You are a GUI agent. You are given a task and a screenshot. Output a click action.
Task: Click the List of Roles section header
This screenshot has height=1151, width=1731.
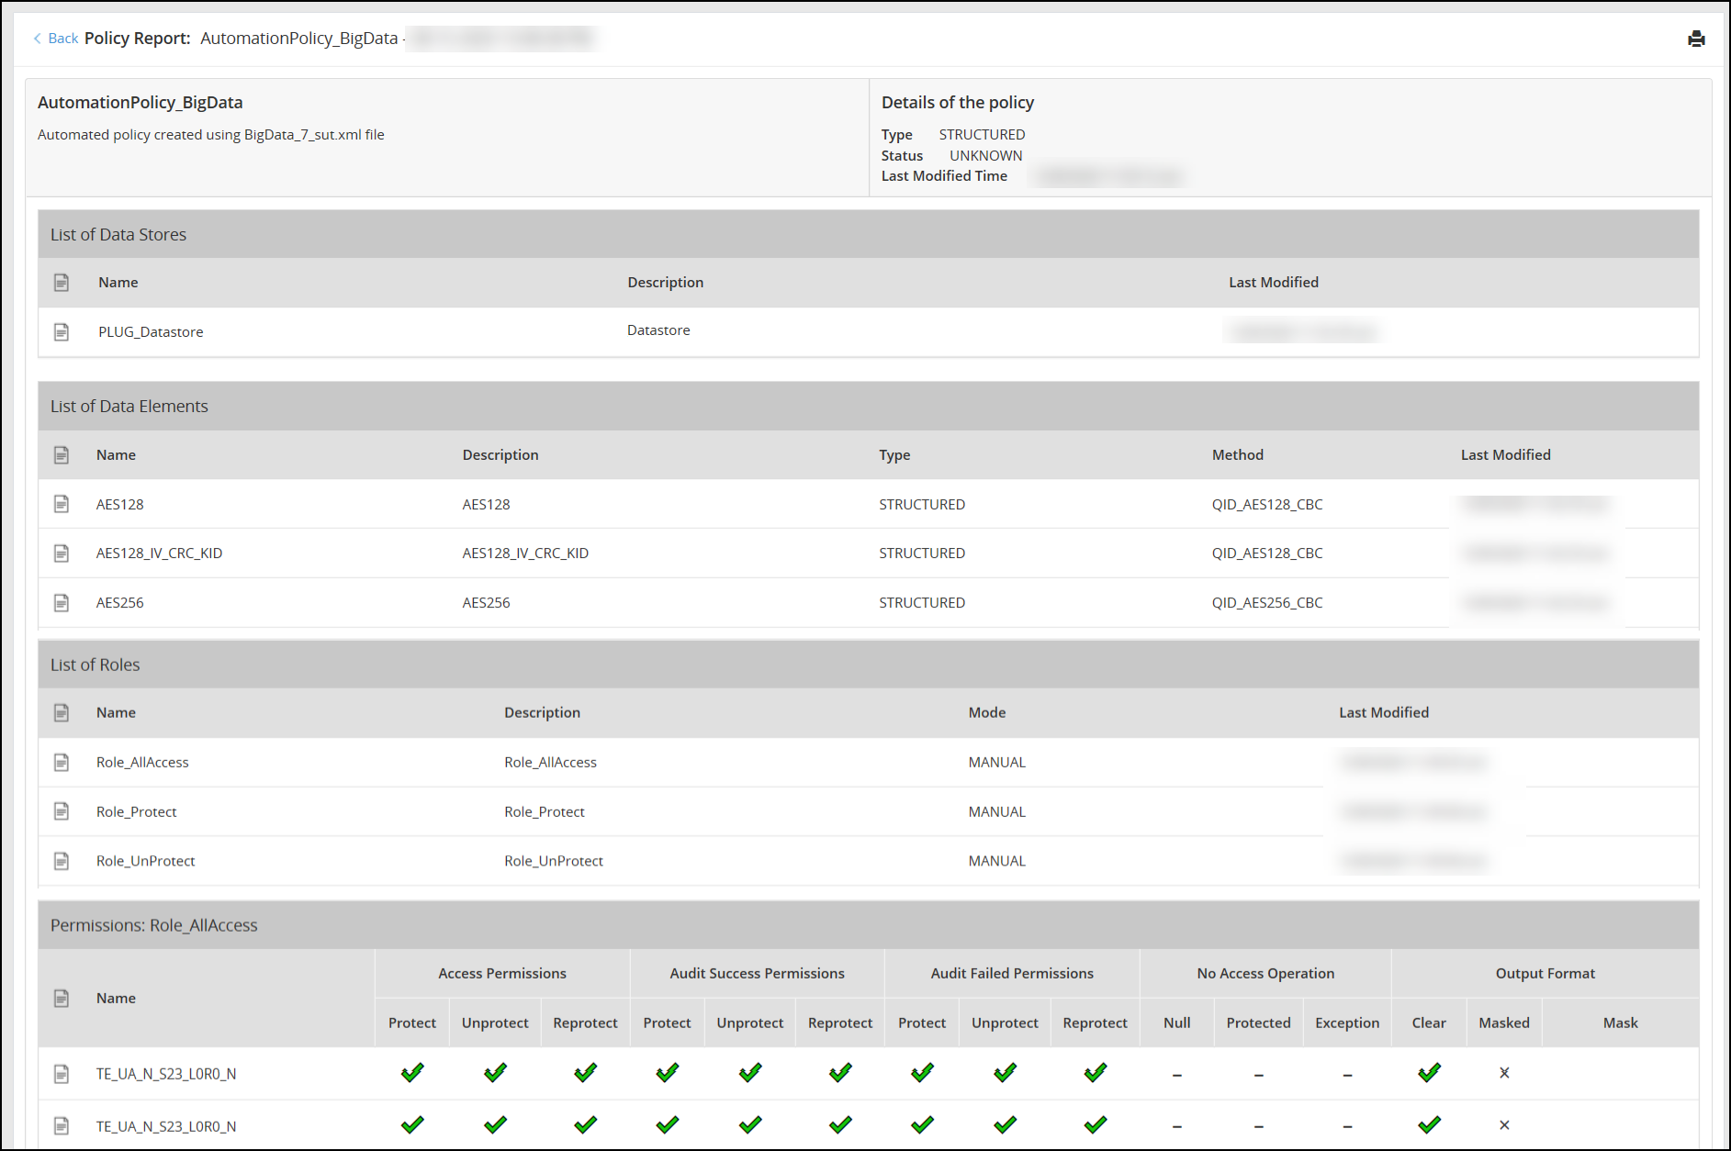[x=96, y=665]
